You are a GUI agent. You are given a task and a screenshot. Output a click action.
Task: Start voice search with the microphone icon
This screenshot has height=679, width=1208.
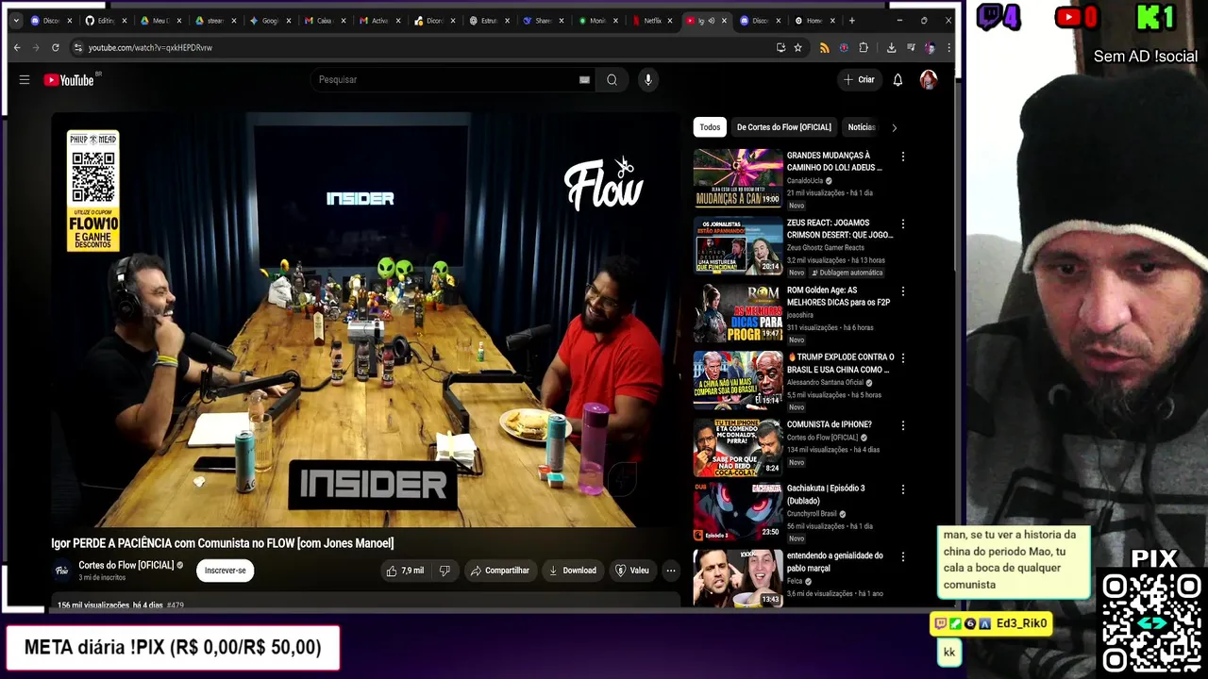coord(647,80)
